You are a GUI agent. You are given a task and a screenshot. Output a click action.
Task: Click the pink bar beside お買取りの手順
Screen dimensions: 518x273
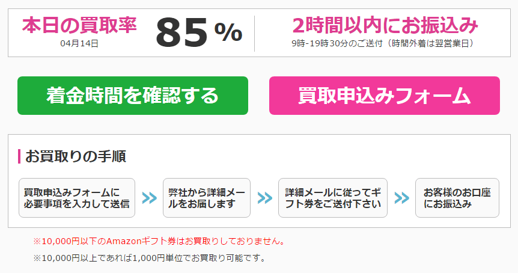(19, 156)
